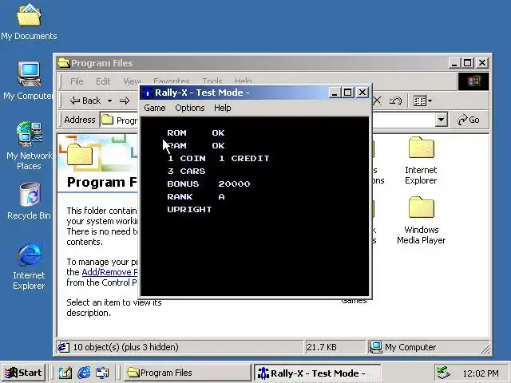
Task: Select the Internet Explorer folder in Program Files
Action: pos(421,160)
